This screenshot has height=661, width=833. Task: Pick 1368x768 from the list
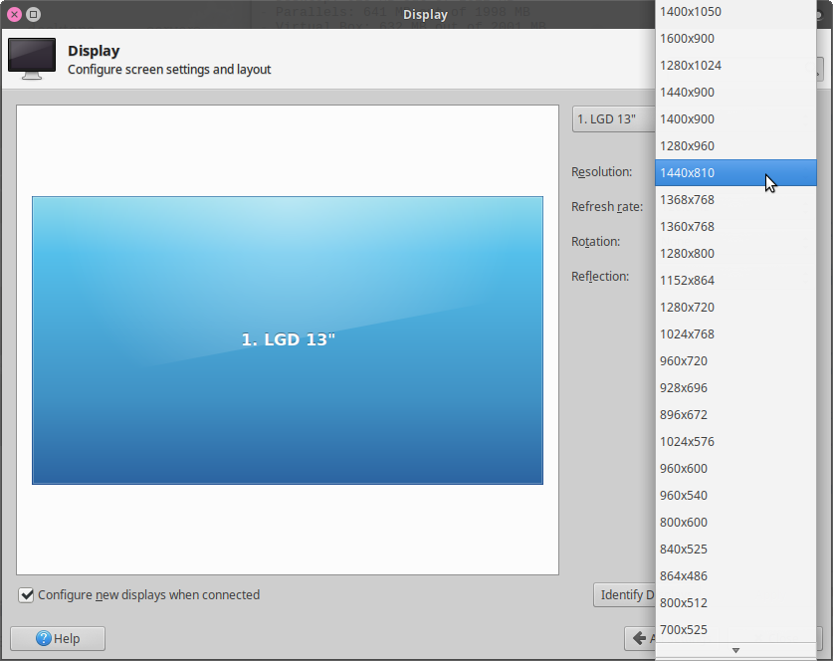735,200
